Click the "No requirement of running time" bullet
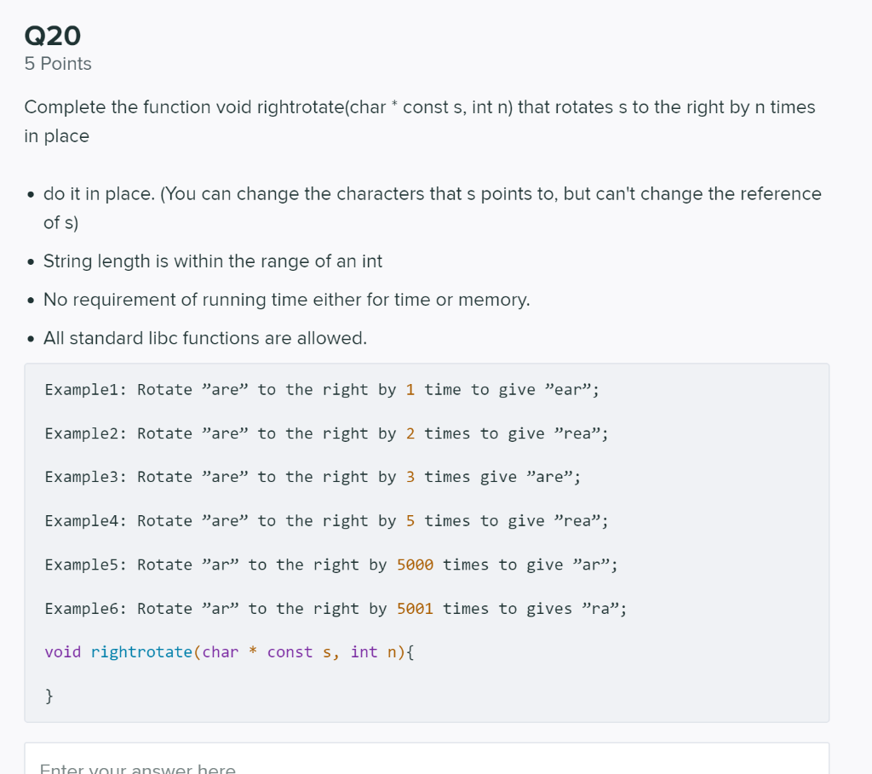The height and width of the screenshot is (774, 872). (x=286, y=300)
